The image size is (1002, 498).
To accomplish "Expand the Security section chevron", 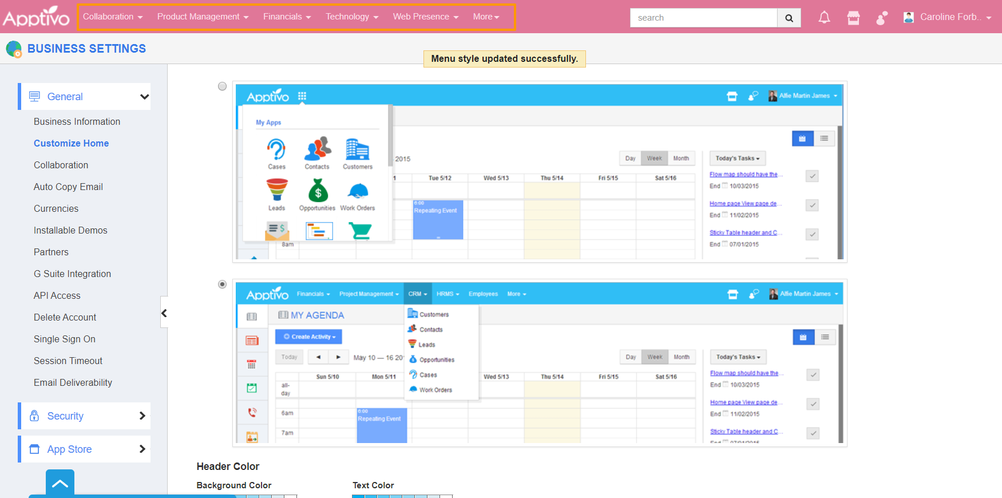I will (142, 416).
